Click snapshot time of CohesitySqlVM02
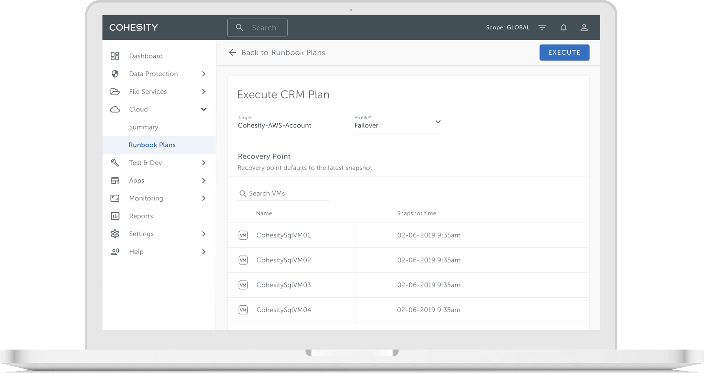The width and height of the screenshot is (704, 373). click(429, 260)
